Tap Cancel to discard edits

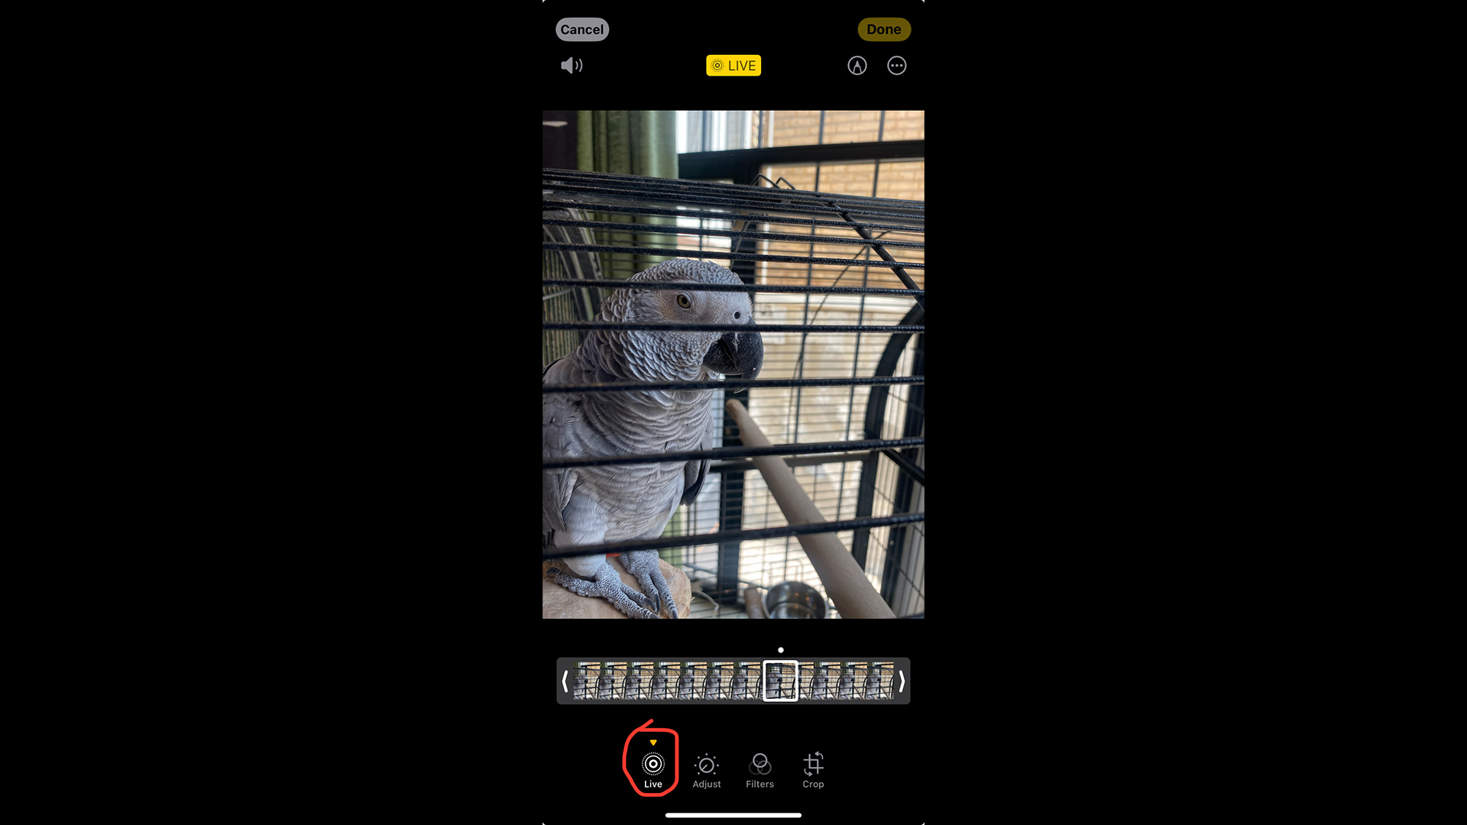coord(581,29)
